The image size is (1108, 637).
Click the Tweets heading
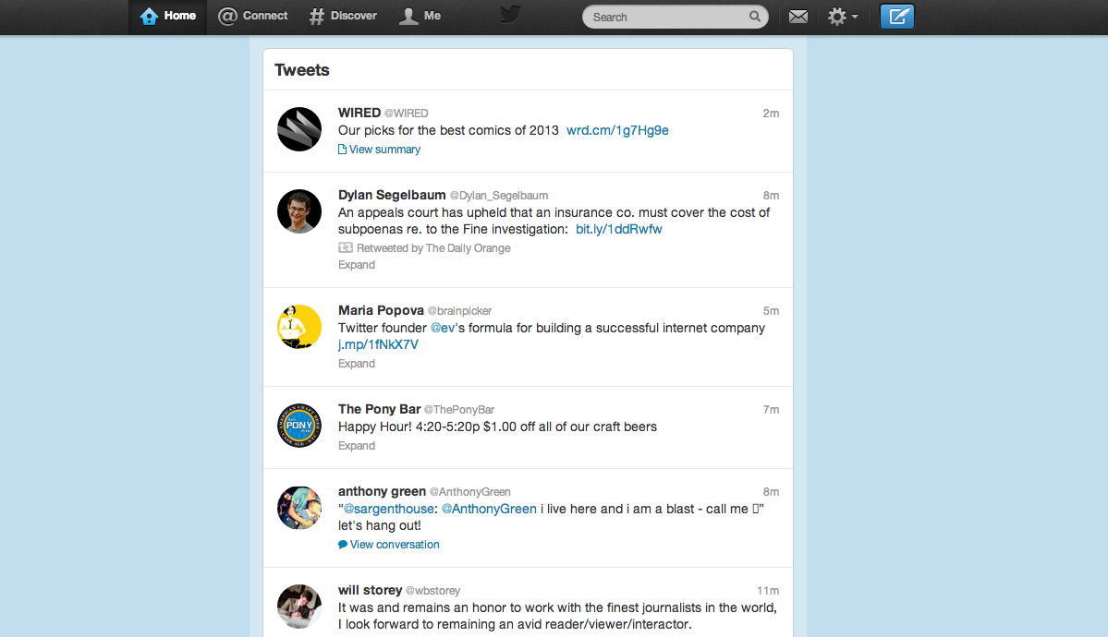pyautogui.click(x=302, y=70)
